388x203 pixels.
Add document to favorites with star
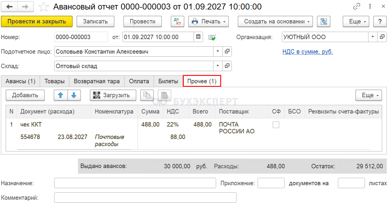(44, 7)
